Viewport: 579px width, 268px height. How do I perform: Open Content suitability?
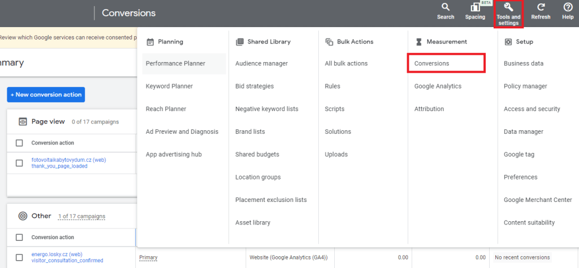(x=529, y=223)
